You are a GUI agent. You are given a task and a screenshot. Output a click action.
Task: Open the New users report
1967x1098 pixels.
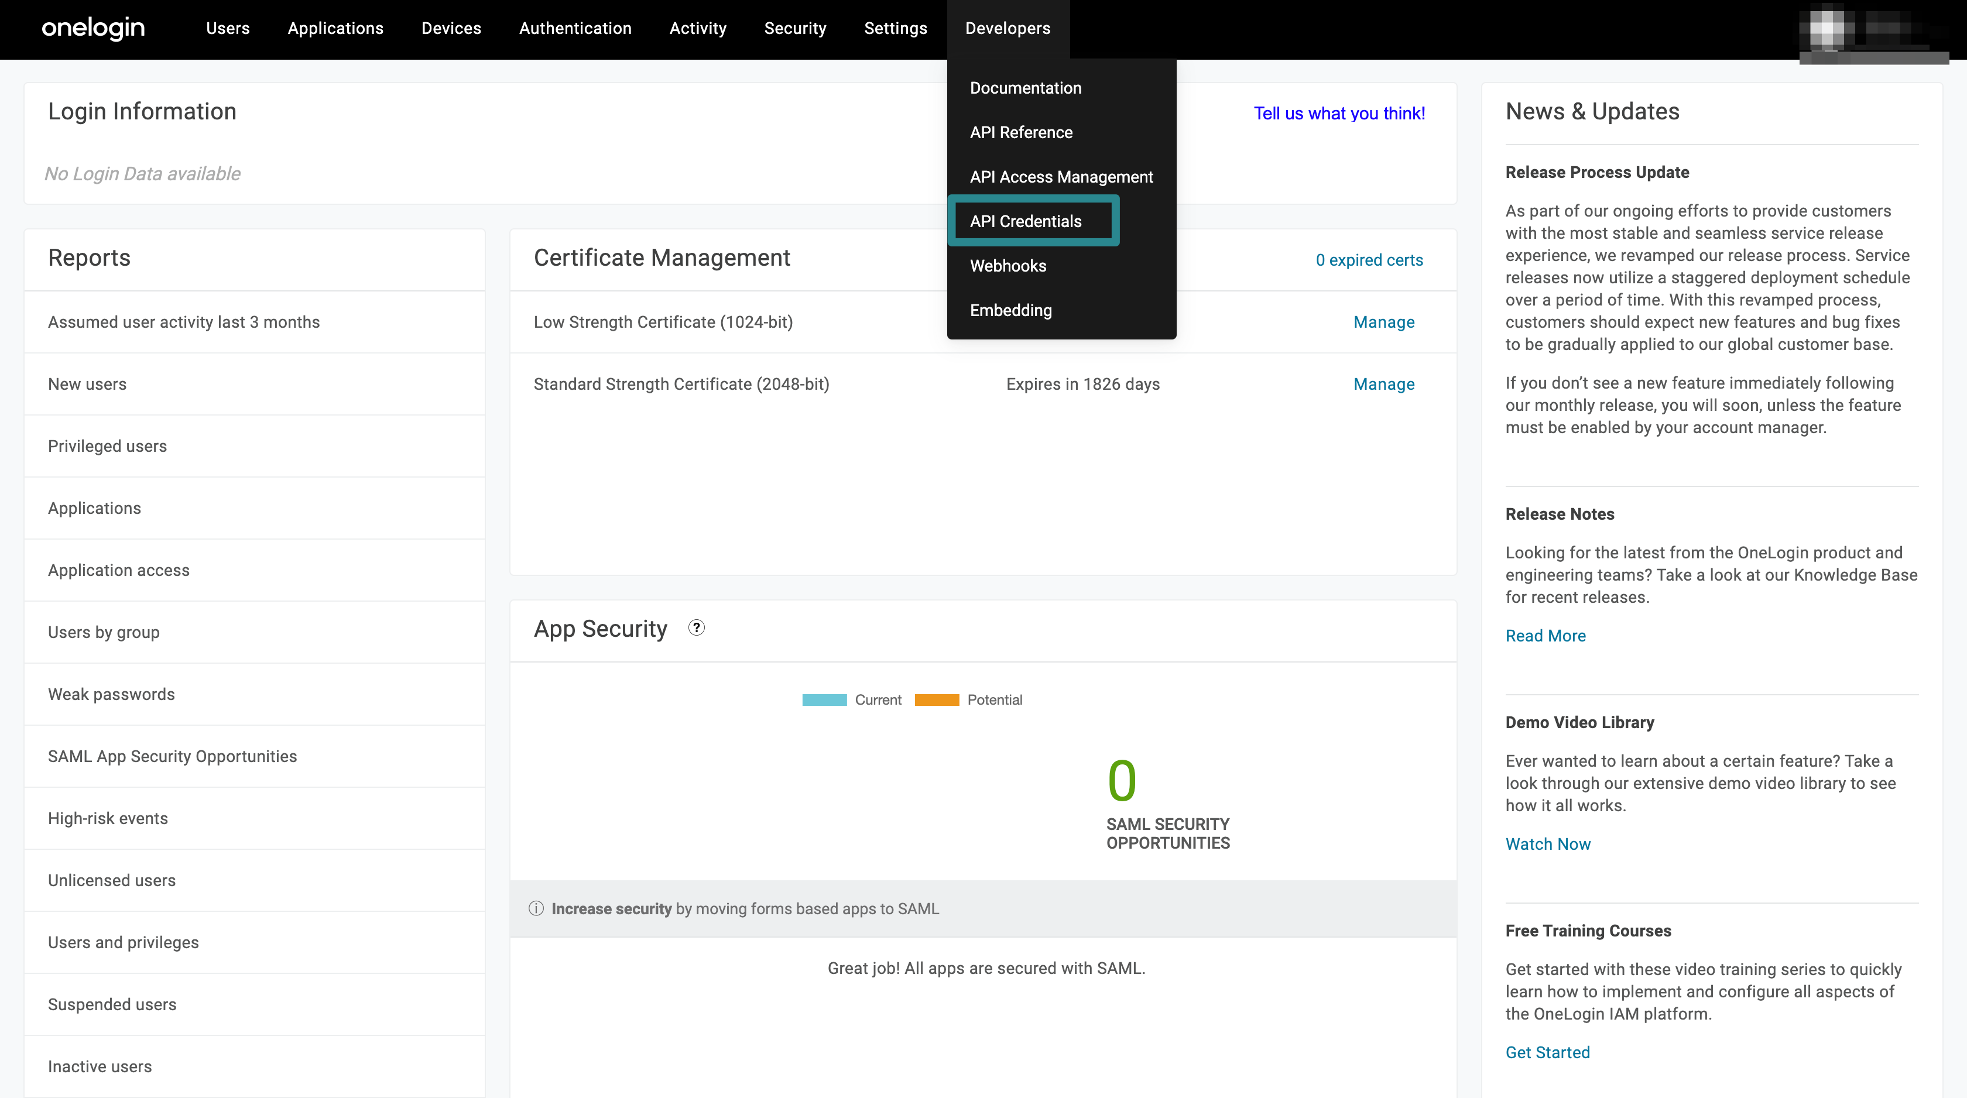coord(254,384)
